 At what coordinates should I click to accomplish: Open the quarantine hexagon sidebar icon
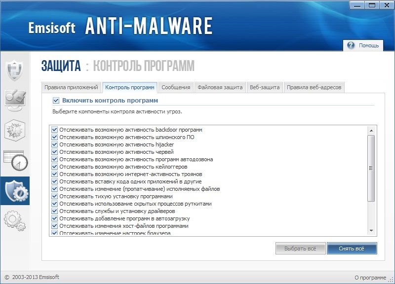point(15,130)
